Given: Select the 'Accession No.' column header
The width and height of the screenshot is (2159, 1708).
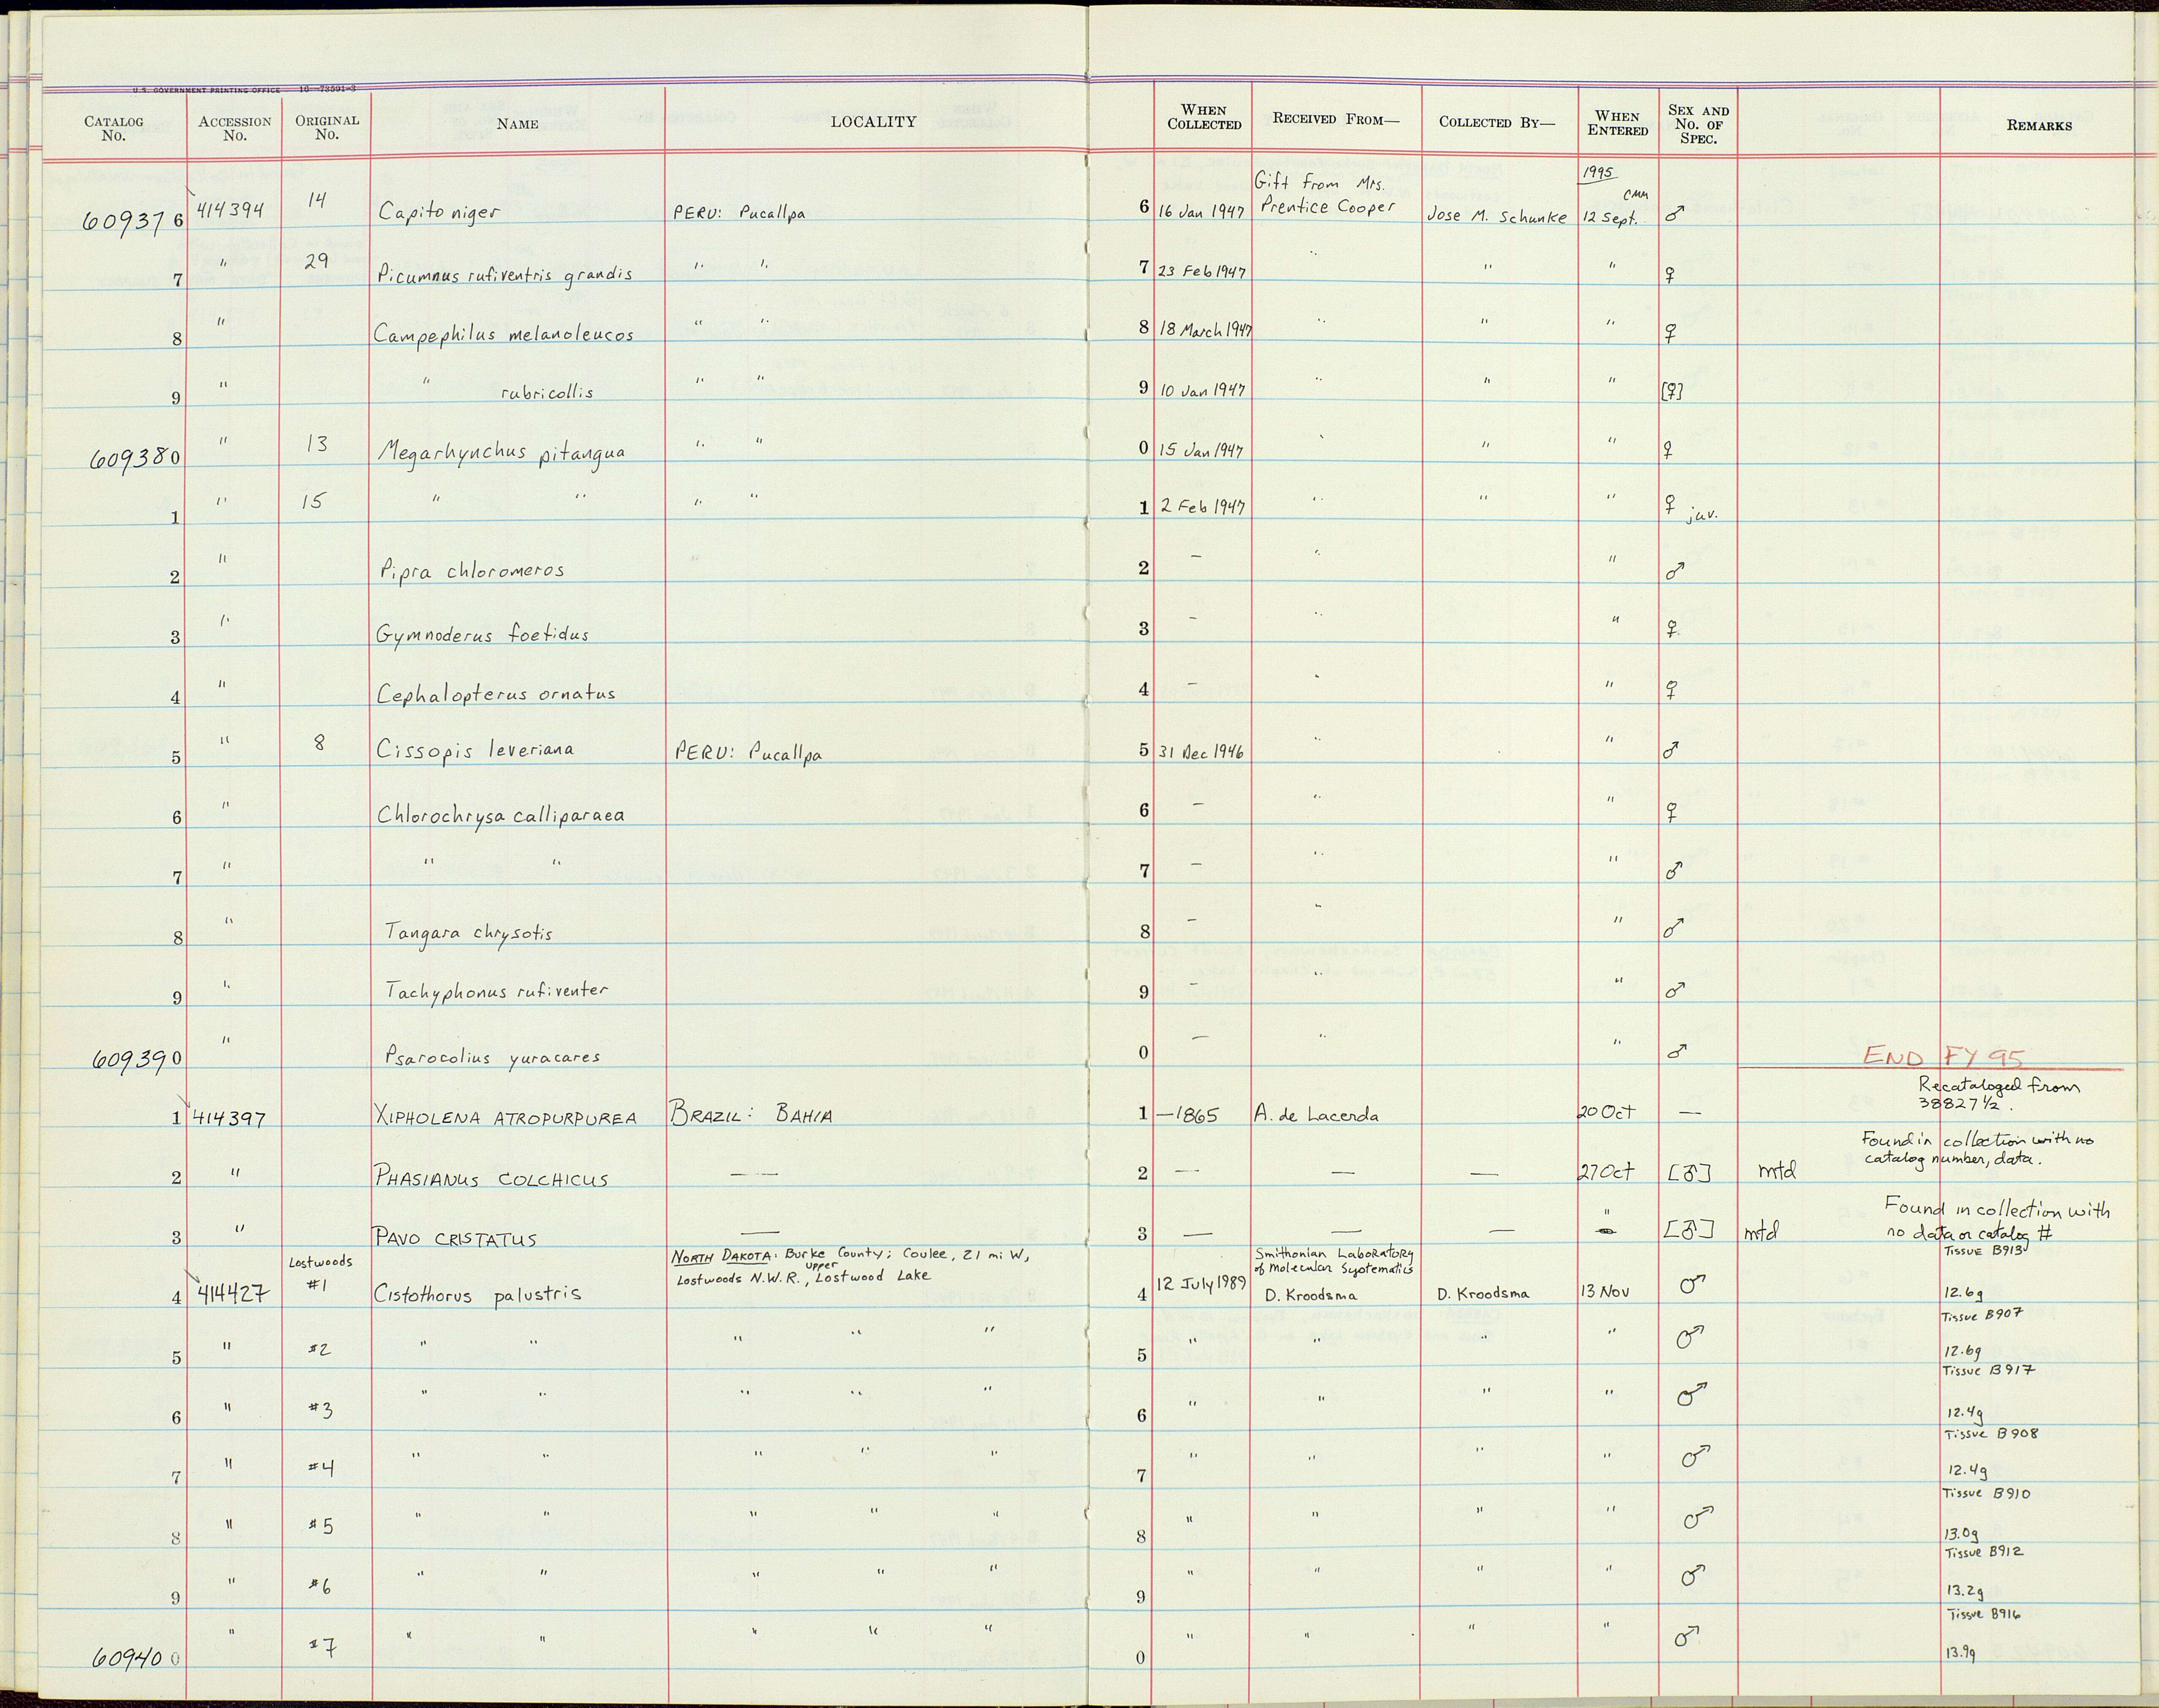Looking at the screenshot, I should 235,128.
